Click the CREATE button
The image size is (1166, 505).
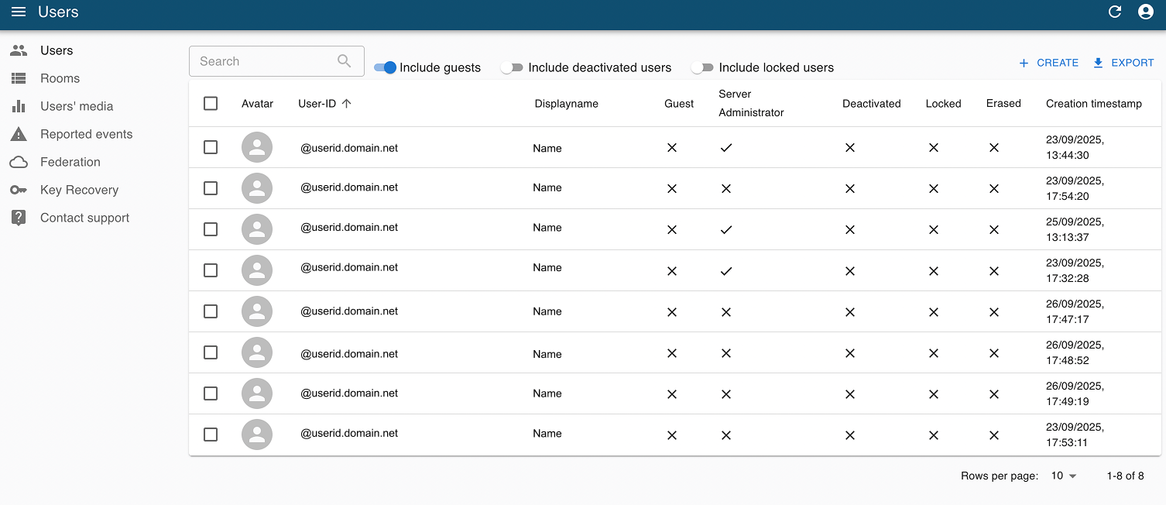[1048, 63]
